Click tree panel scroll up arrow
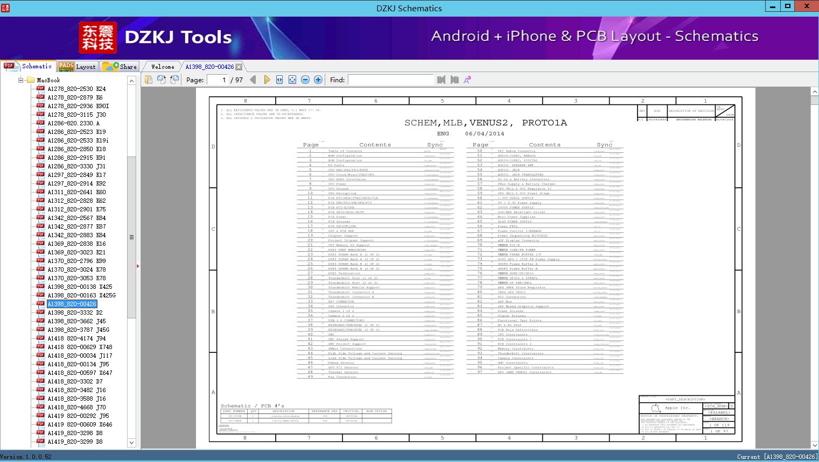The image size is (819, 462). click(x=131, y=80)
